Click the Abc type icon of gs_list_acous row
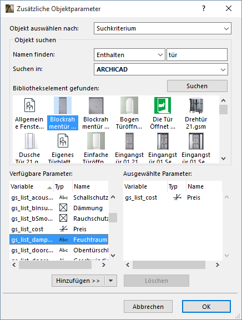This screenshot has height=320, width=242. 63,197
